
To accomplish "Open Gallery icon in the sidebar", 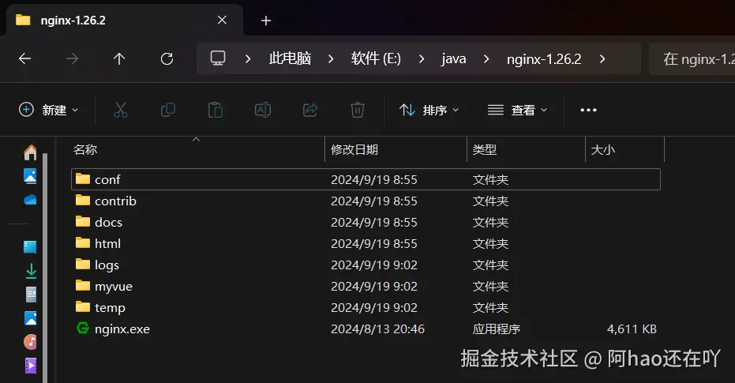I will click(x=30, y=176).
